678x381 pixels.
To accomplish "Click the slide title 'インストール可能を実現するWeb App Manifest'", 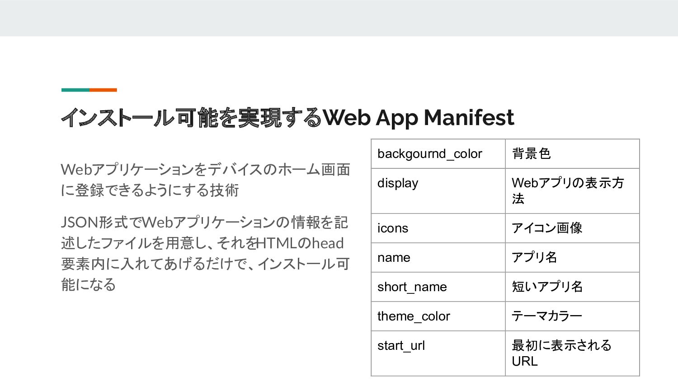I will click(x=287, y=117).
